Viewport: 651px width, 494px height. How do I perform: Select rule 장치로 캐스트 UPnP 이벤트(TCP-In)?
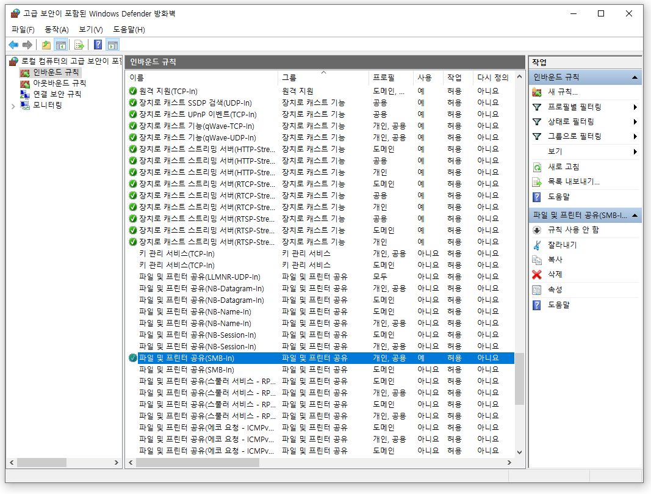320,114
